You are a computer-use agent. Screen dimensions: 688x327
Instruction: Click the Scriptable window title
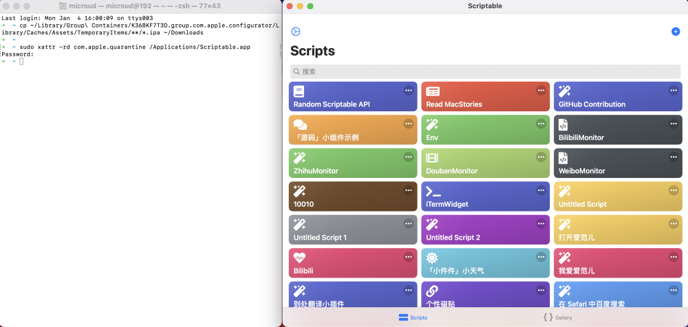point(485,6)
